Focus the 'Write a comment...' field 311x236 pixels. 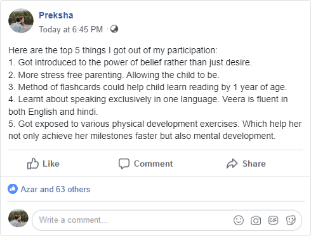click(167, 220)
